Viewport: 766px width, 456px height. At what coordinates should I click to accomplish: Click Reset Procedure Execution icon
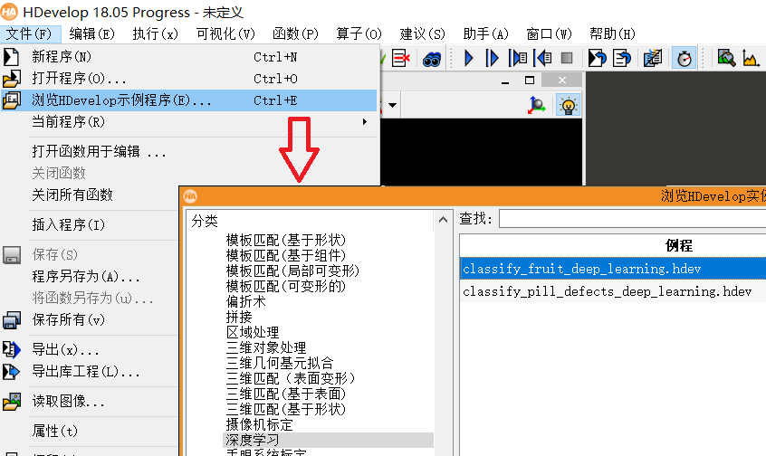point(621,58)
